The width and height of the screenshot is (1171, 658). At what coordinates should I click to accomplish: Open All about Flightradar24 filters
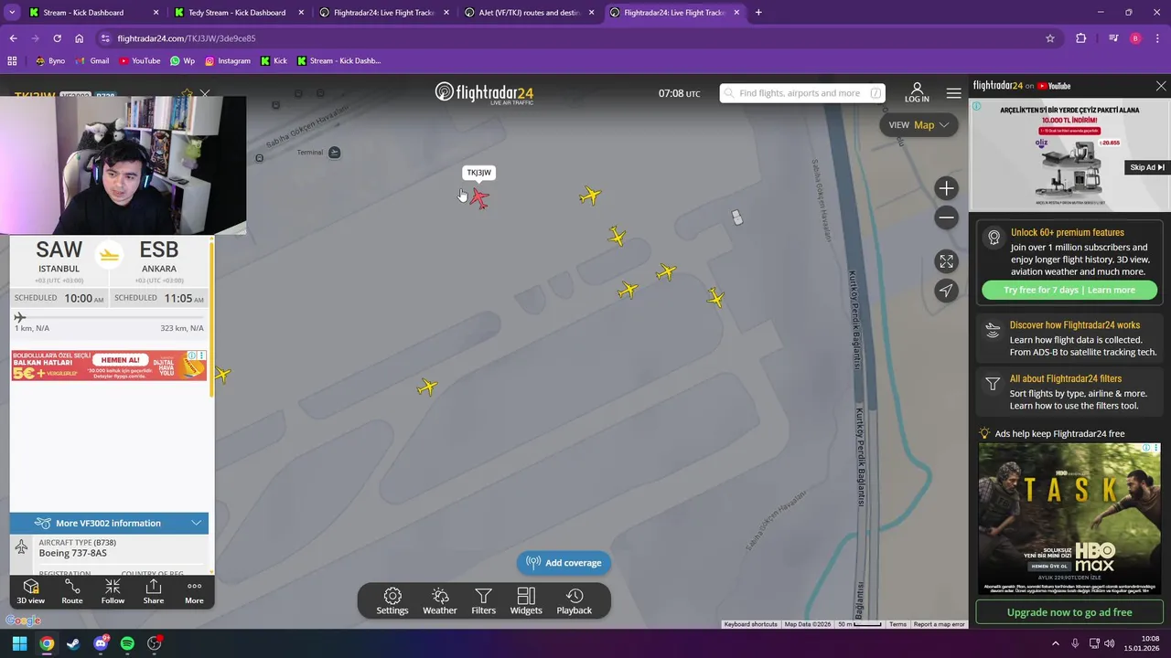[x=1069, y=392]
